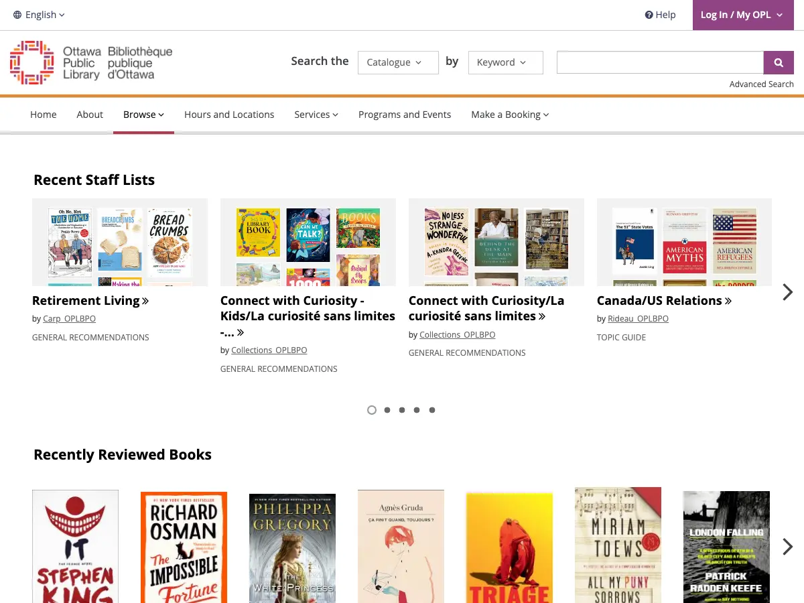Open the Canada/US Relations list

coord(659,301)
